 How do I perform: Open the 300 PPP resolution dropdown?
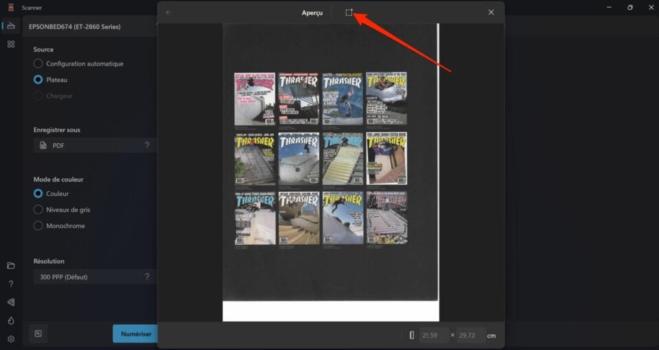[x=95, y=277]
